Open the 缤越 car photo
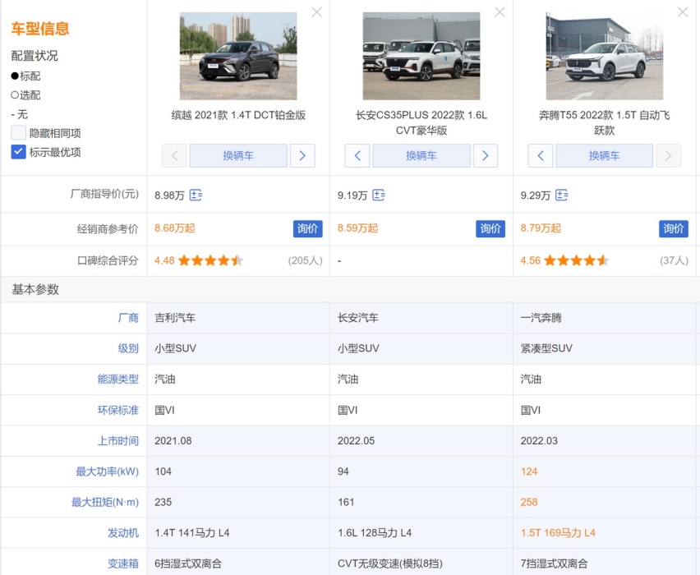The width and height of the screenshot is (700, 575). click(238, 56)
